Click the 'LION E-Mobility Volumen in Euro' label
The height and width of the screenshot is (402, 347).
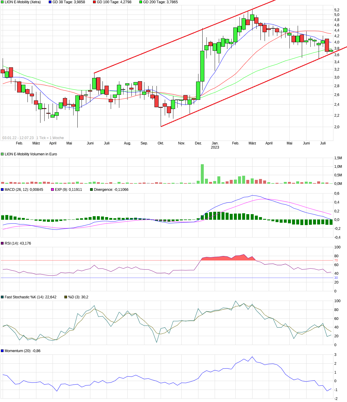[31, 154]
